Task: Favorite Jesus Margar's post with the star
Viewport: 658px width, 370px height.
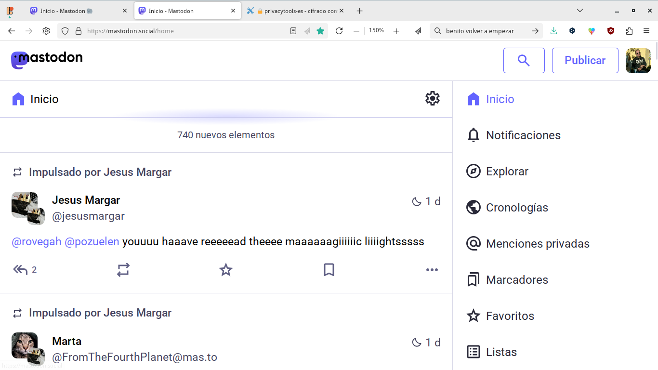Action: click(226, 270)
